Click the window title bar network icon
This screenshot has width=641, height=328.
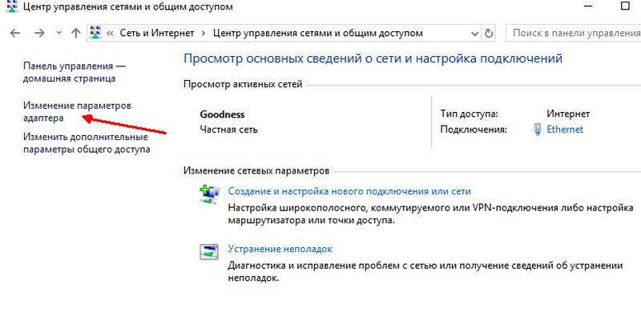coord(12,6)
